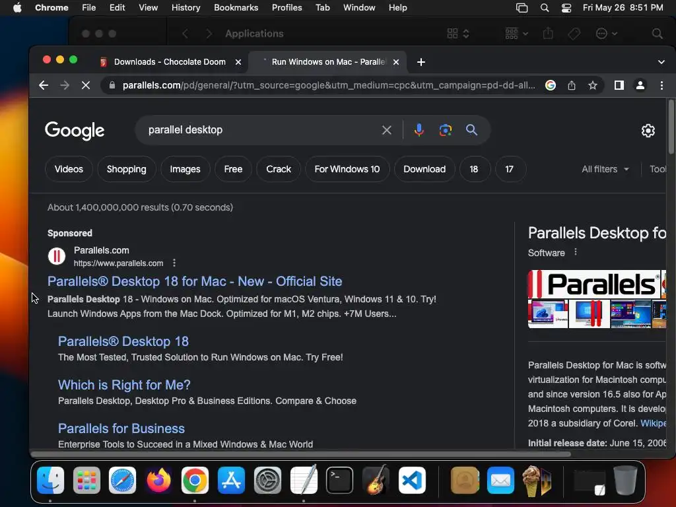
Task: Open the Bookmarks menu
Action: [x=236, y=8]
